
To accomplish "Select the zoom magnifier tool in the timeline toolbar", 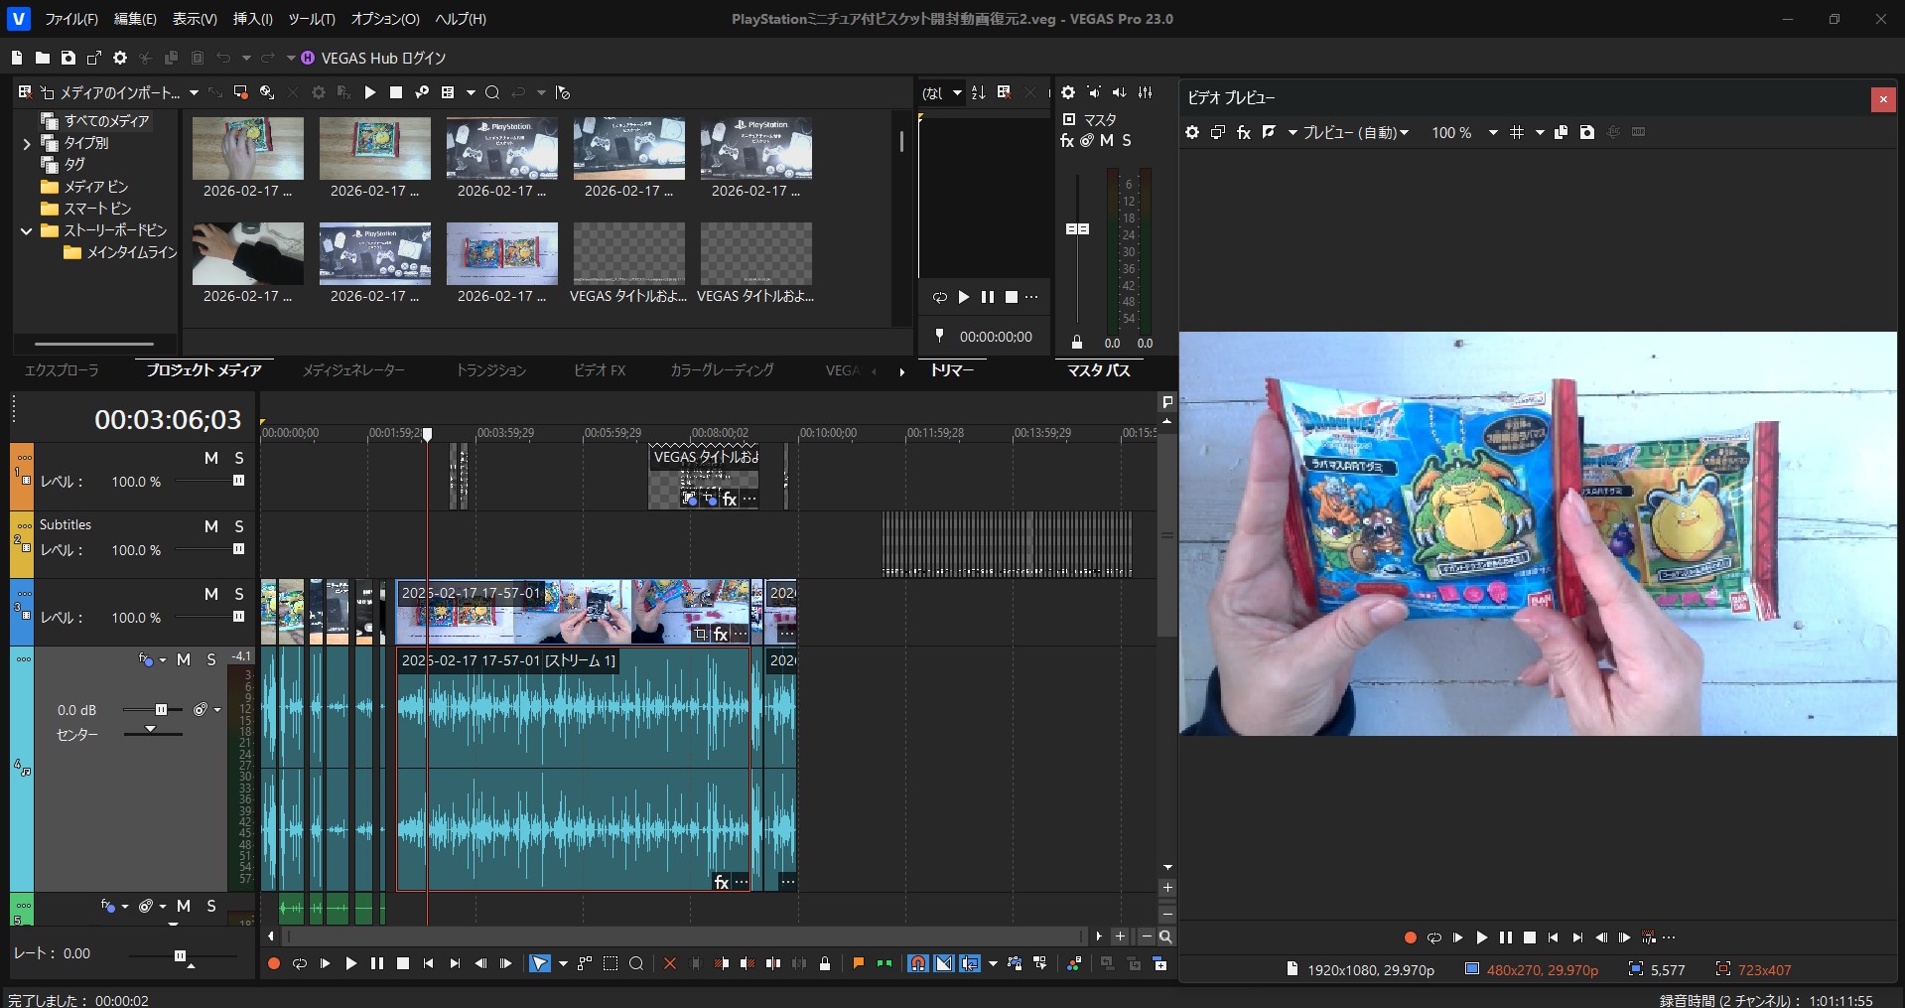I will (636, 963).
